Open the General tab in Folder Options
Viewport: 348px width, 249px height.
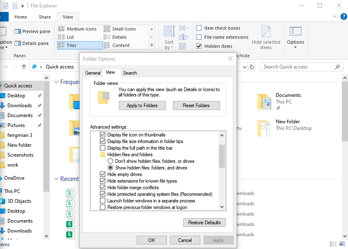coord(92,73)
